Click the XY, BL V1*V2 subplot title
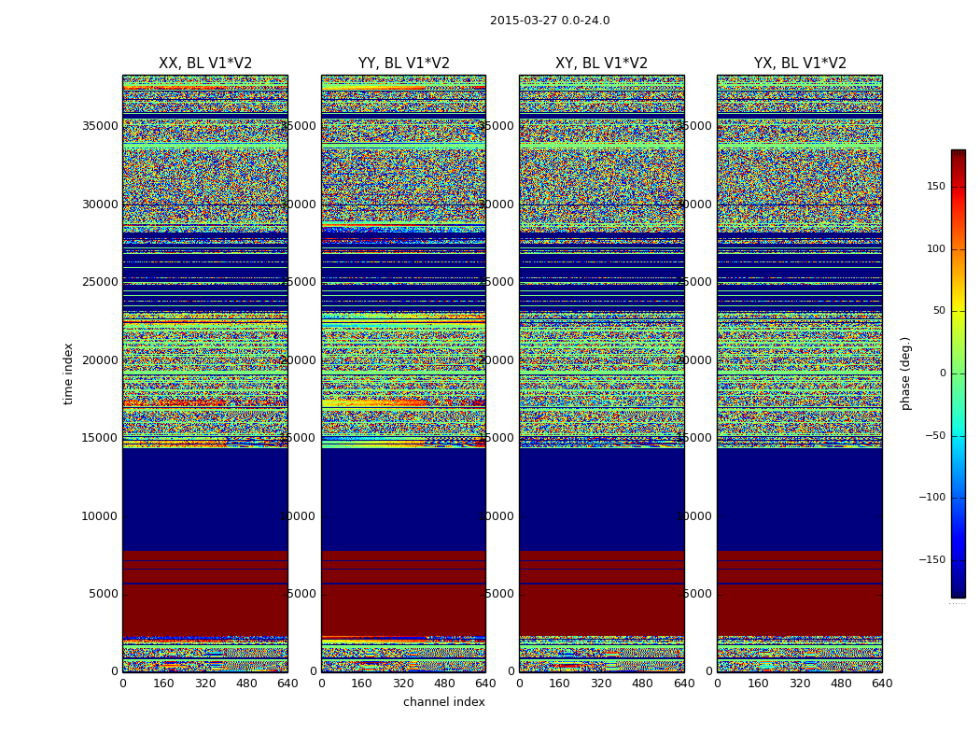980x747 pixels. [601, 63]
